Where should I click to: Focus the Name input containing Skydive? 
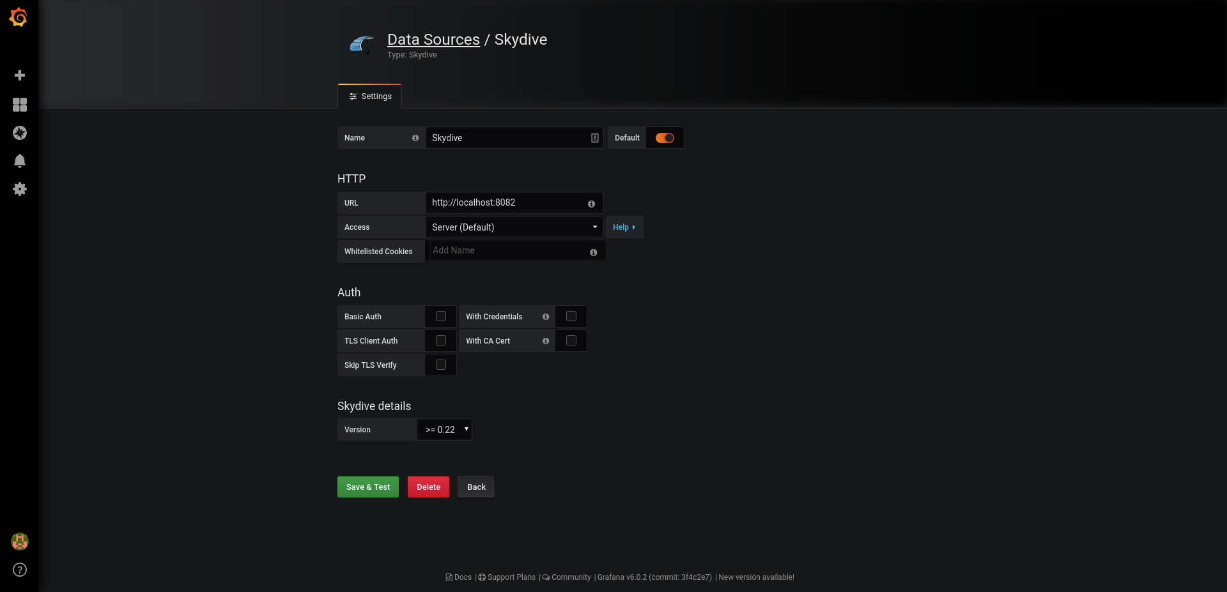(514, 138)
